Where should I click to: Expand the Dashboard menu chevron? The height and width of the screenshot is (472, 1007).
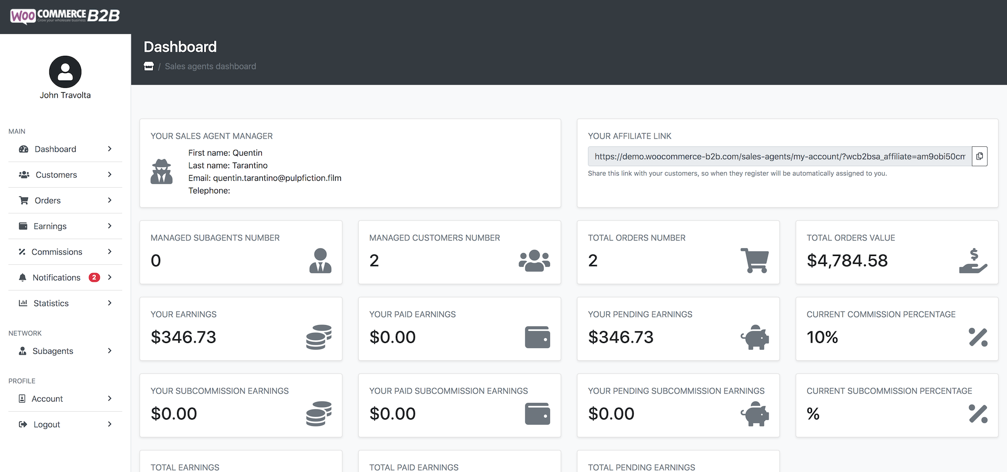[110, 149]
